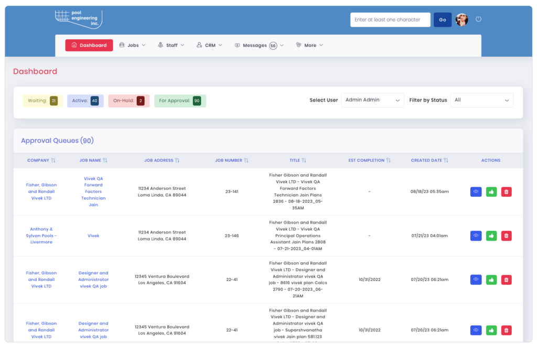Click the power/logout icon at top right
The width and height of the screenshot is (537, 347).
tap(478, 18)
